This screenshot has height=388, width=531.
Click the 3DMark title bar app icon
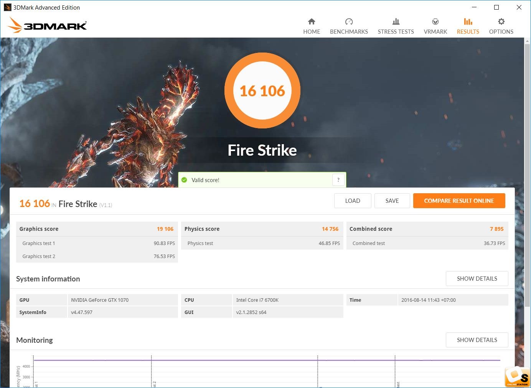7,7
